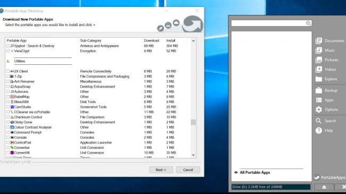Click the scroll up arrow in app list
The height and width of the screenshot is (194, 346).
click(193, 41)
